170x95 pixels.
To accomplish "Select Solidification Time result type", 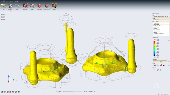I will [x=157, y=26].
